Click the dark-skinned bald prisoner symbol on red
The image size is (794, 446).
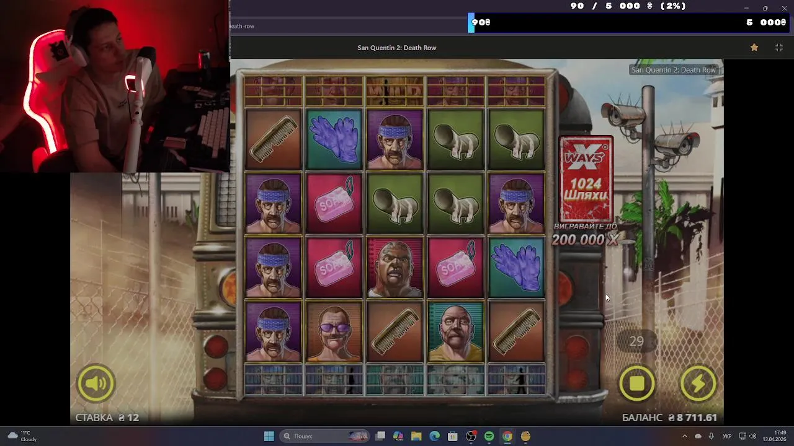click(x=395, y=268)
